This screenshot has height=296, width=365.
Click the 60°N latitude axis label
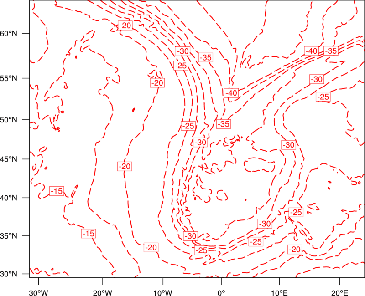click(x=9, y=33)
